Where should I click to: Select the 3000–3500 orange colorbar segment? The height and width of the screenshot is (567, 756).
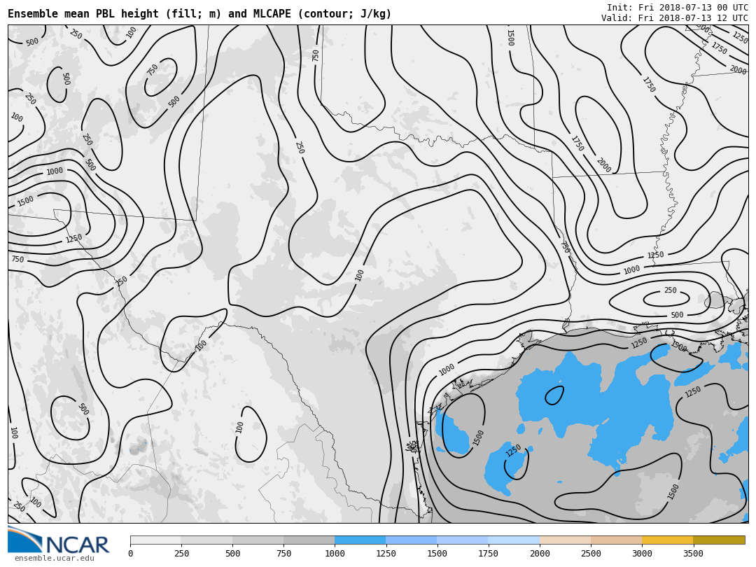coord(667,540)
